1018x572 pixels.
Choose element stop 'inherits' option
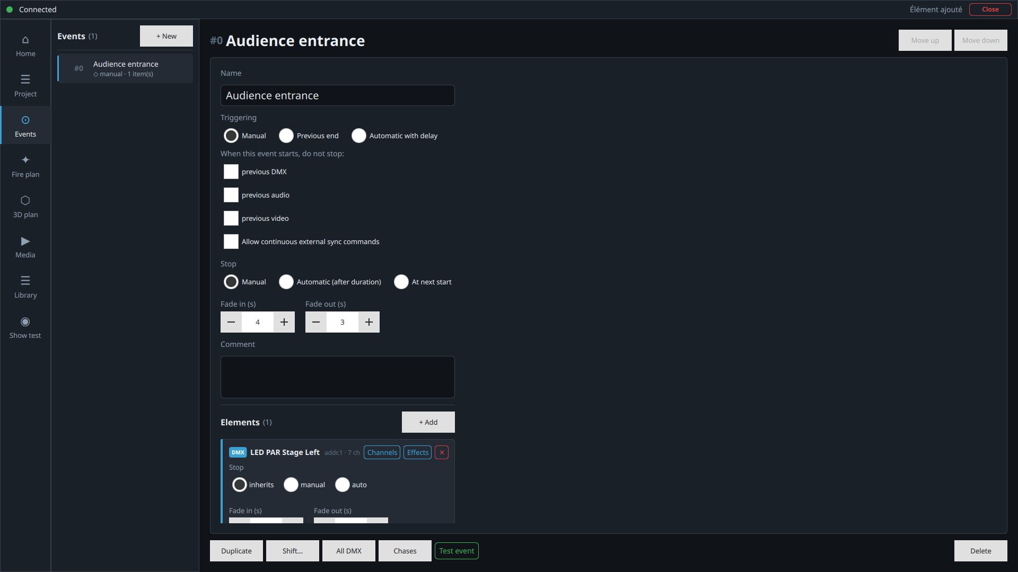[x=240, y=485]
